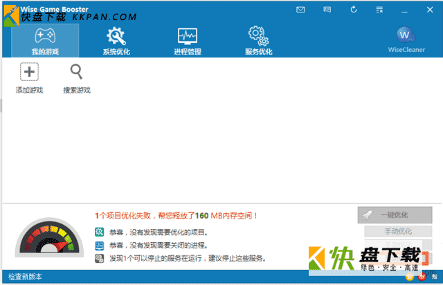The width and height of the screenshot is (443, 285).
Task: Click the services icon beside 发现1个可以停止的服务
Action: click(x=99, y=258)
